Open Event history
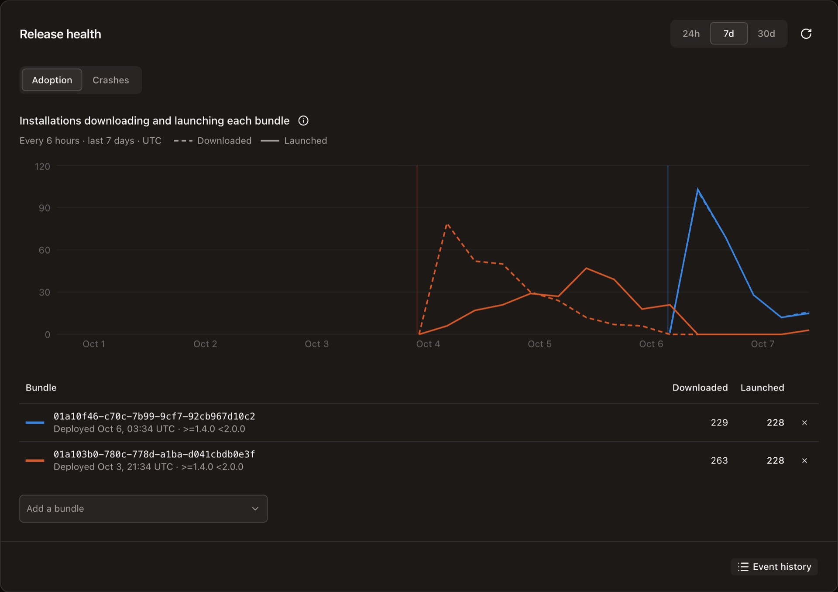The width and height of the screenshot is (838, 592). click(774, 567)
